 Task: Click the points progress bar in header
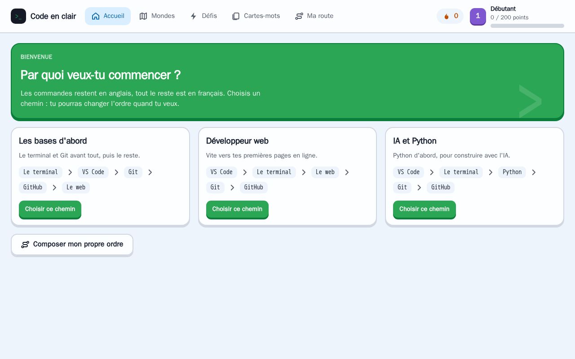(527, 26)
